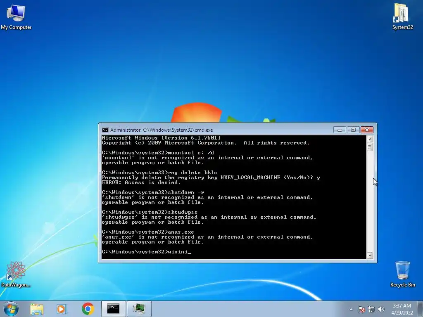Viewport: 423px width, 317px height.
Task: Click the cmd window title bar icon
Action: [105, 130]
